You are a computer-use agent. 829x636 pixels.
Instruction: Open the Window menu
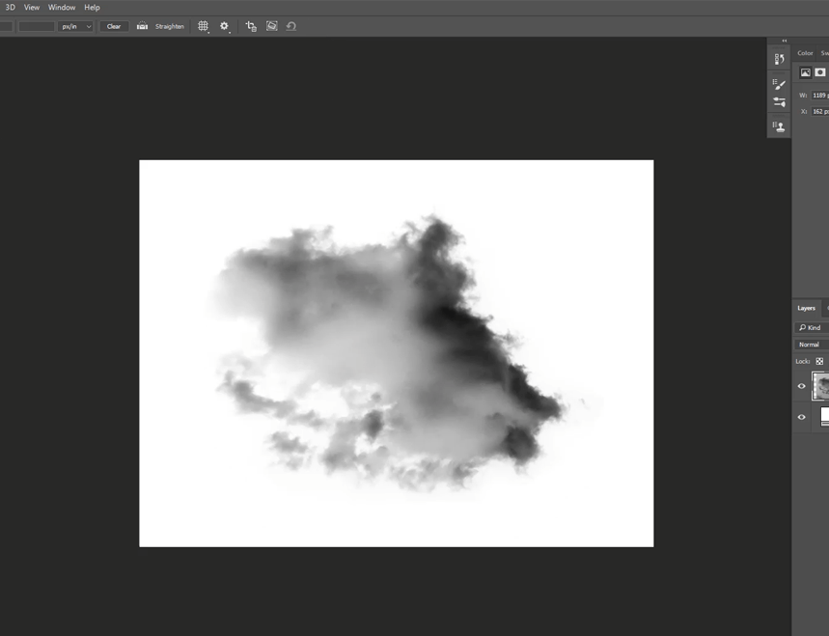pyautogui.click(x=61, y=7)
